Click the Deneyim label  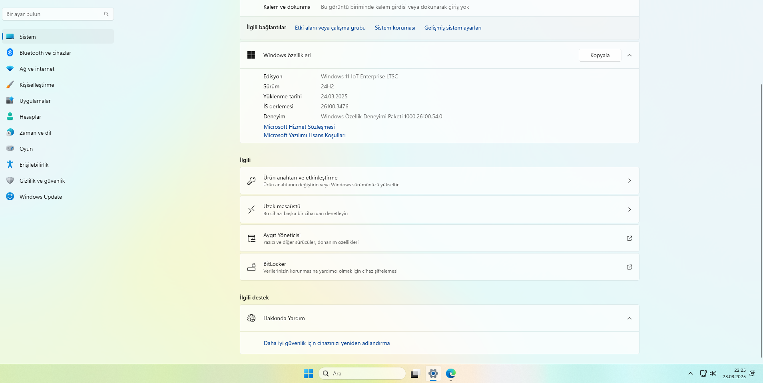click(x=274, y=116)
